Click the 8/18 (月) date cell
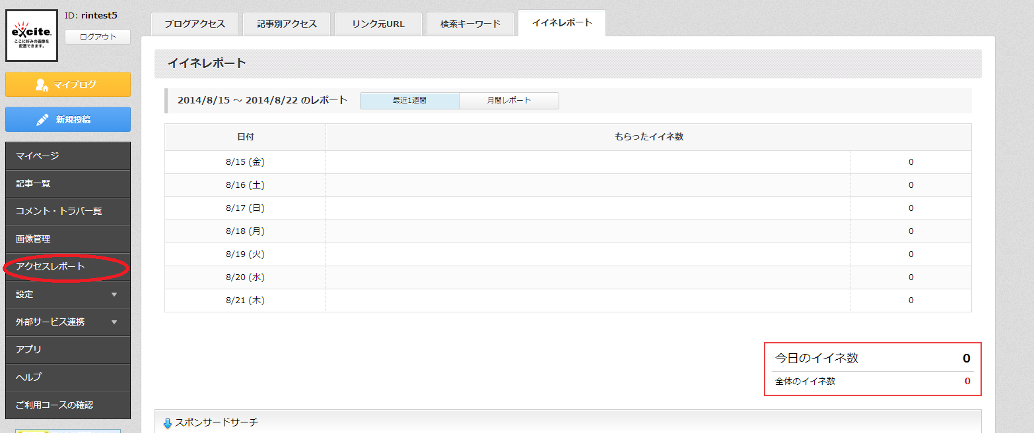 pos(245,231)
